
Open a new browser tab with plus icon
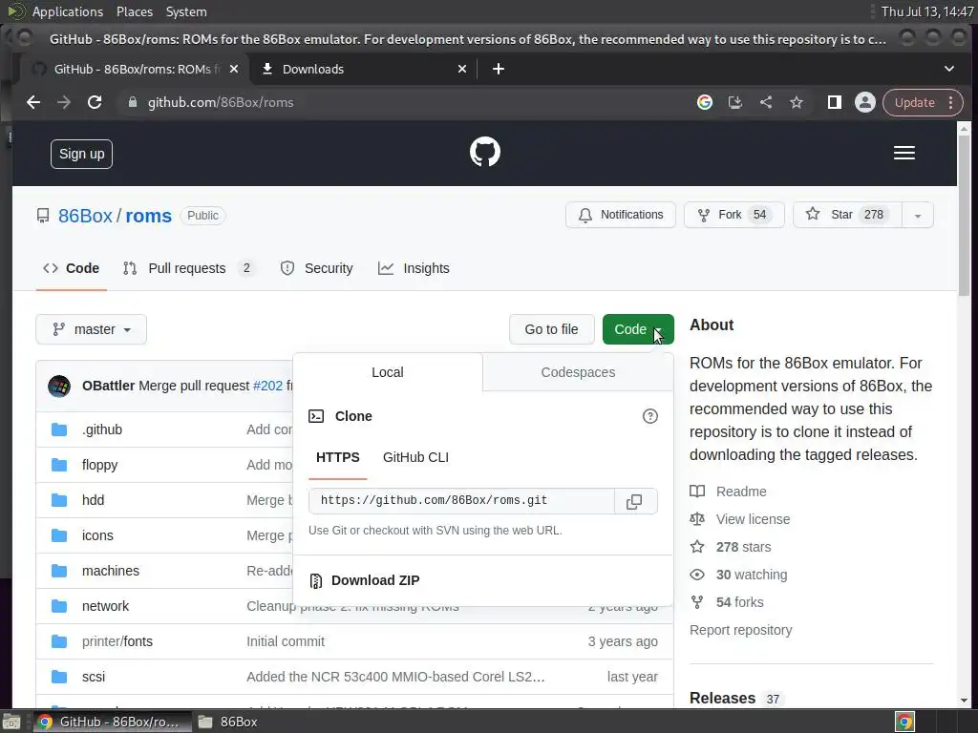point(499,69)
